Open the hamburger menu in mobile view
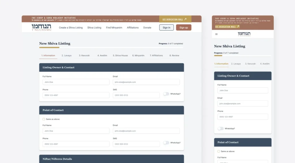295x163 pixels. click(x=217, y=34)
